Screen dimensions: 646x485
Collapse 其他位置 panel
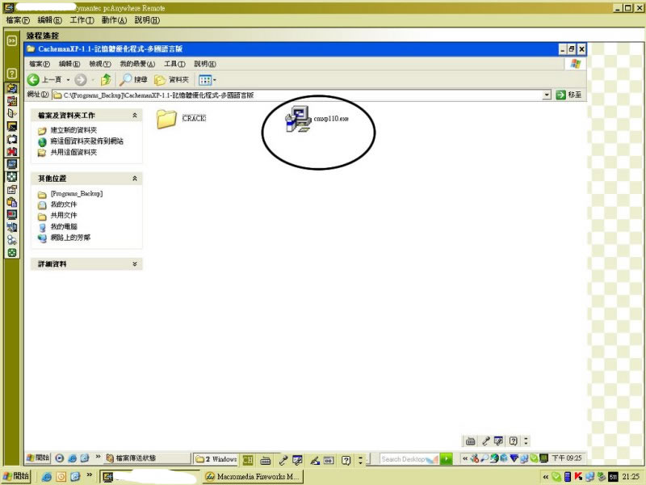(135, 179)
